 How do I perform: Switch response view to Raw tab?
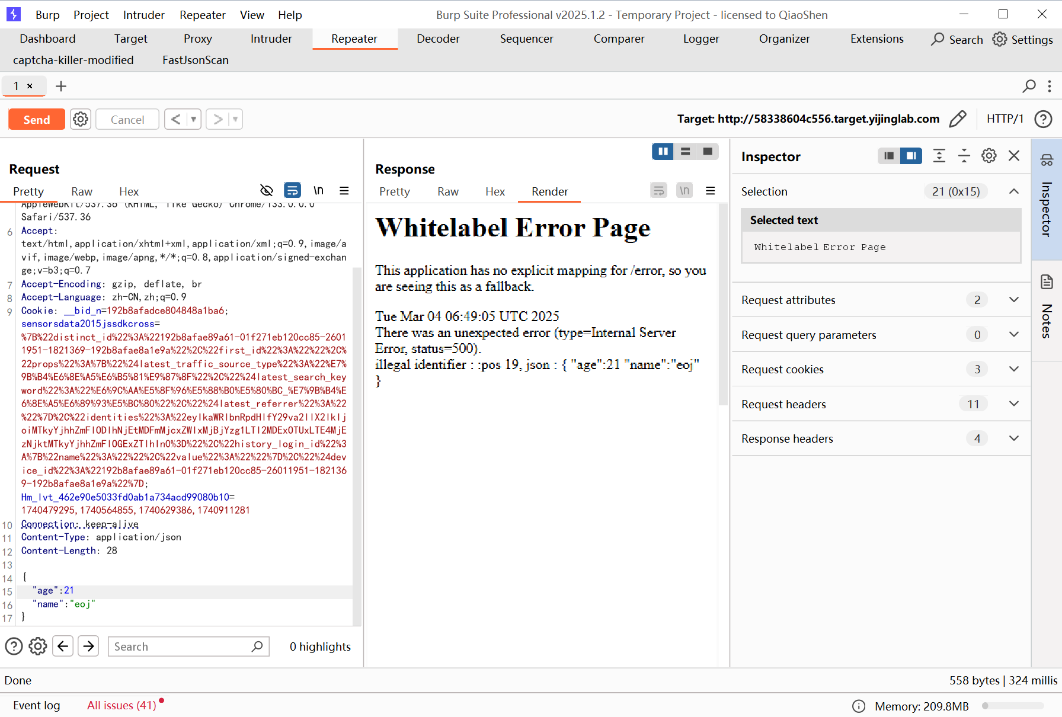(x=448, y=191)
